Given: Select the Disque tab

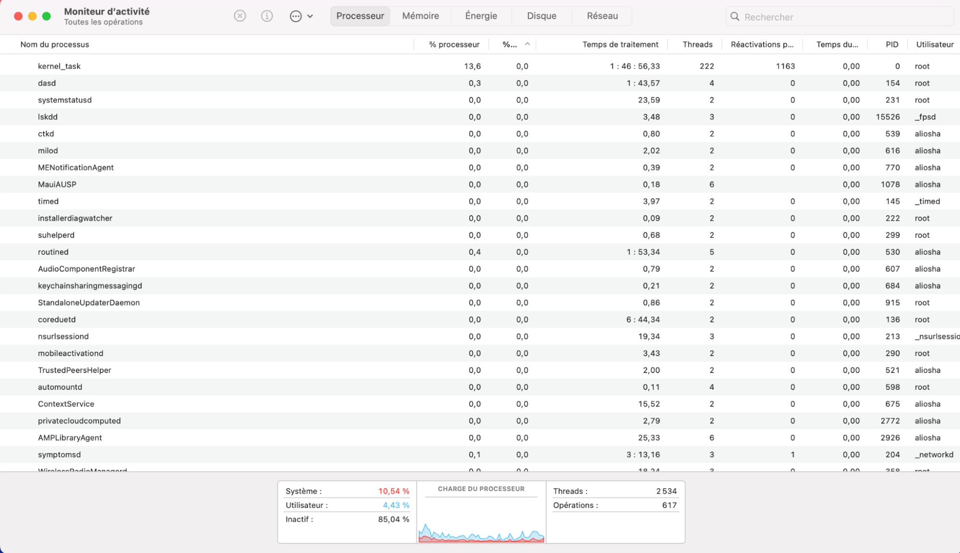Looking at the screenshot, I should click(x=541, y=16).
